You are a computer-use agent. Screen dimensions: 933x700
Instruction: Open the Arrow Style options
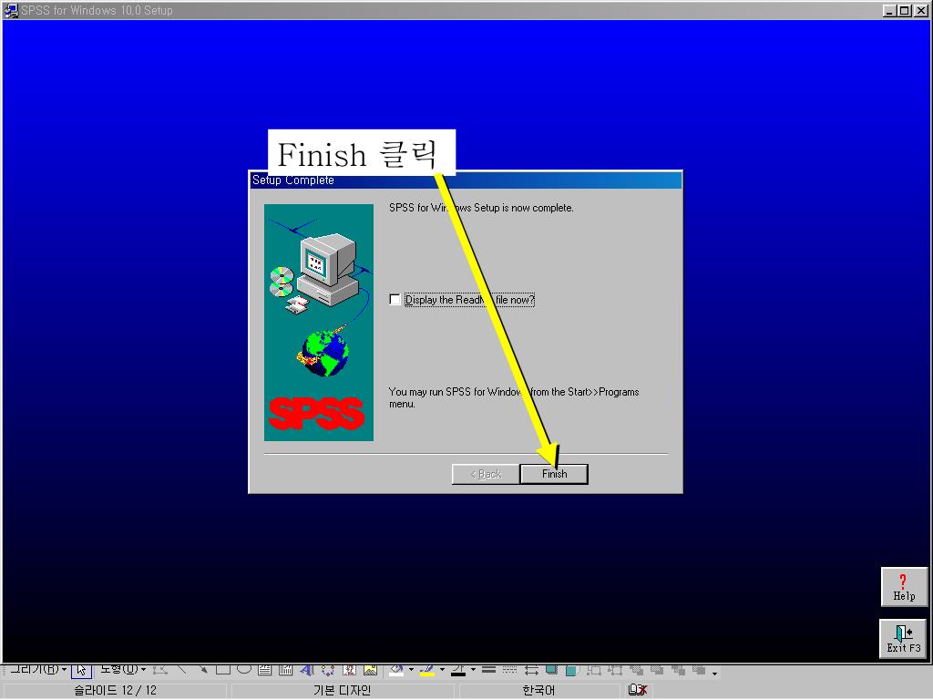531,670
